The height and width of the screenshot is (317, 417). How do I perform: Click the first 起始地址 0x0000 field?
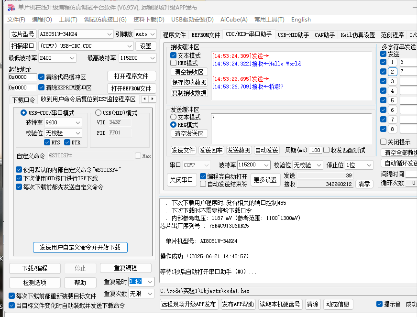click(22, 77)
